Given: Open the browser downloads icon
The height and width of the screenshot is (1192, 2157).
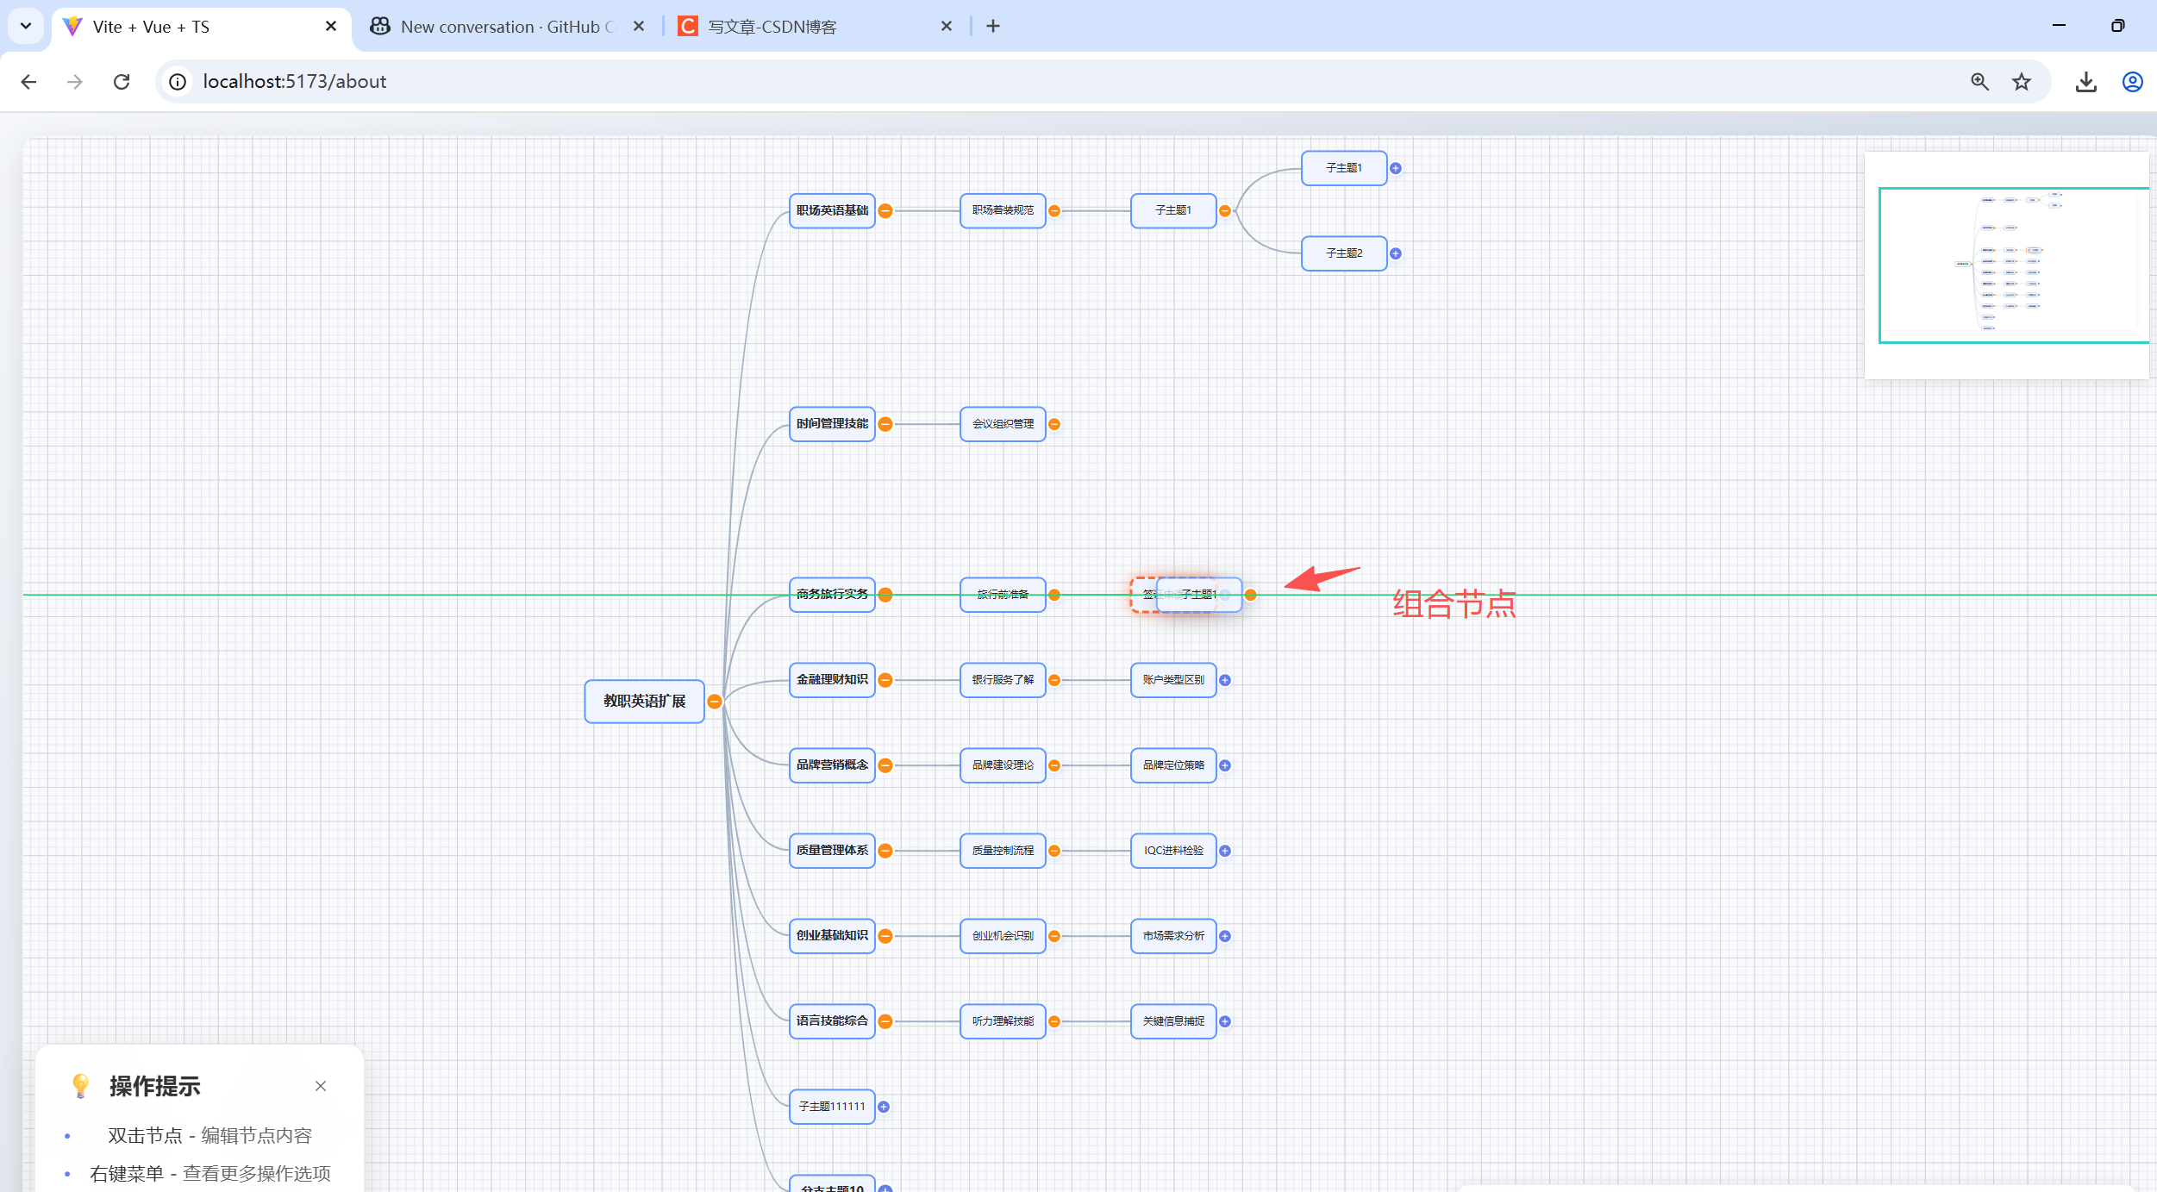Looking at the screenshot, I should 2085,82.
